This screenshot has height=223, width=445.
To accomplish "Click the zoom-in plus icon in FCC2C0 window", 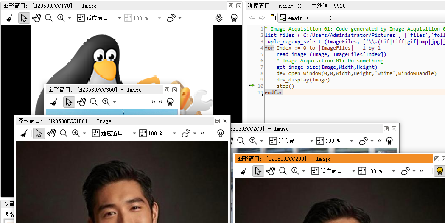I will 253,141.
